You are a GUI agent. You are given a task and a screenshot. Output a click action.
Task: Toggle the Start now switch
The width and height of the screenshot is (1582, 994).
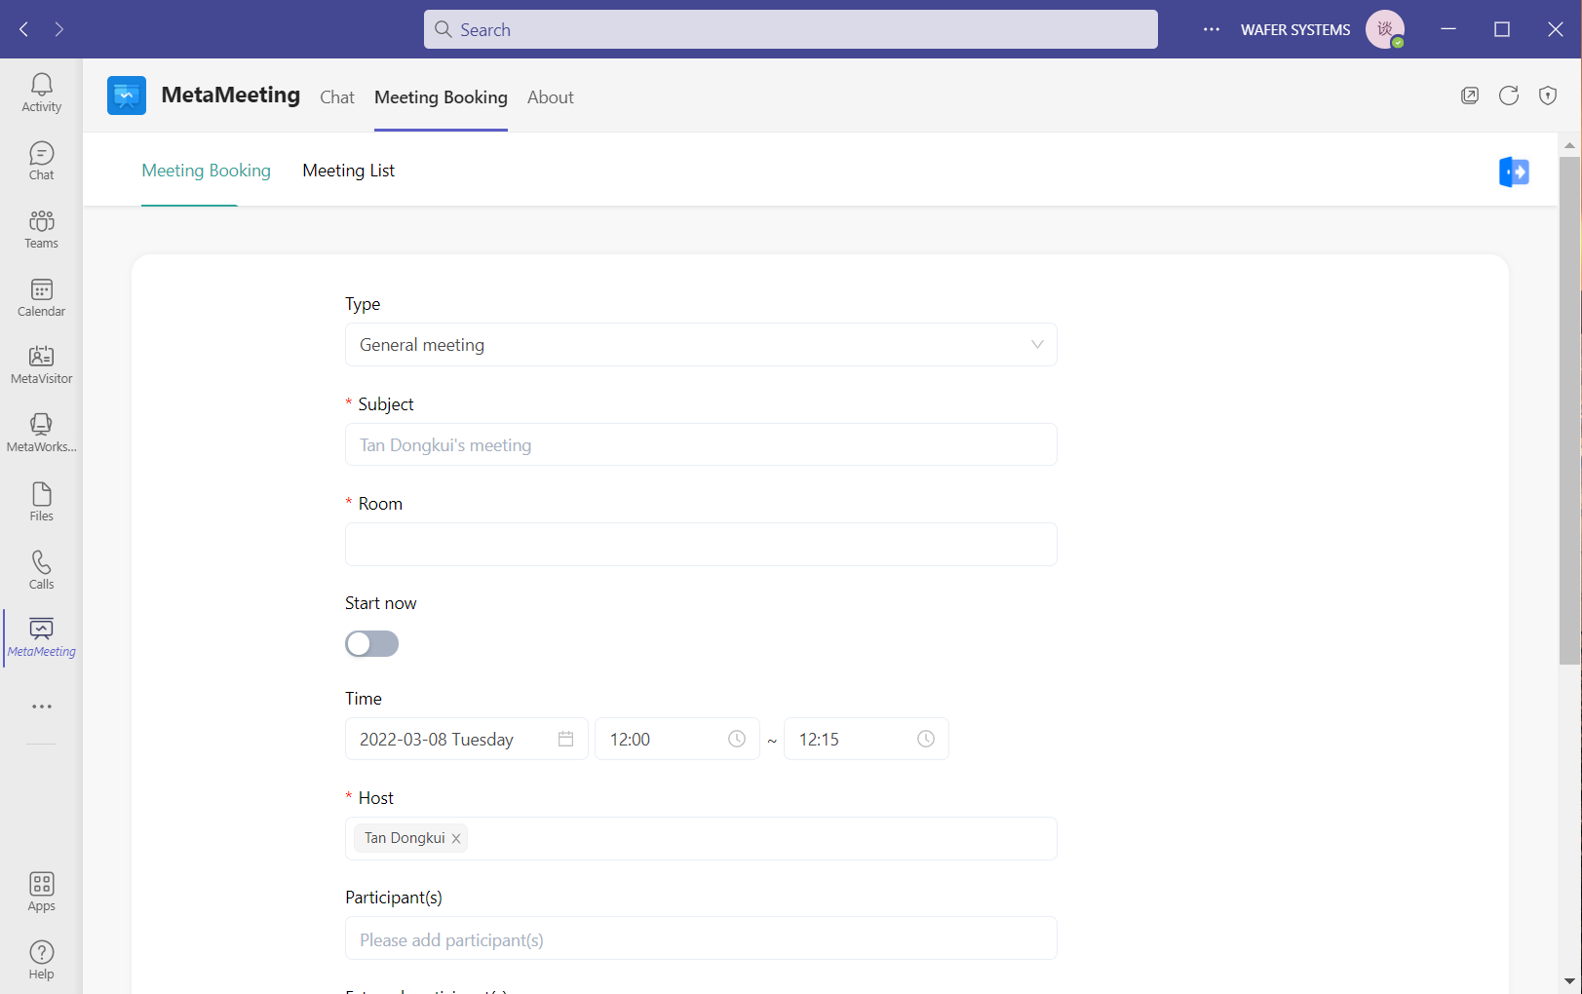click(371, 643)
